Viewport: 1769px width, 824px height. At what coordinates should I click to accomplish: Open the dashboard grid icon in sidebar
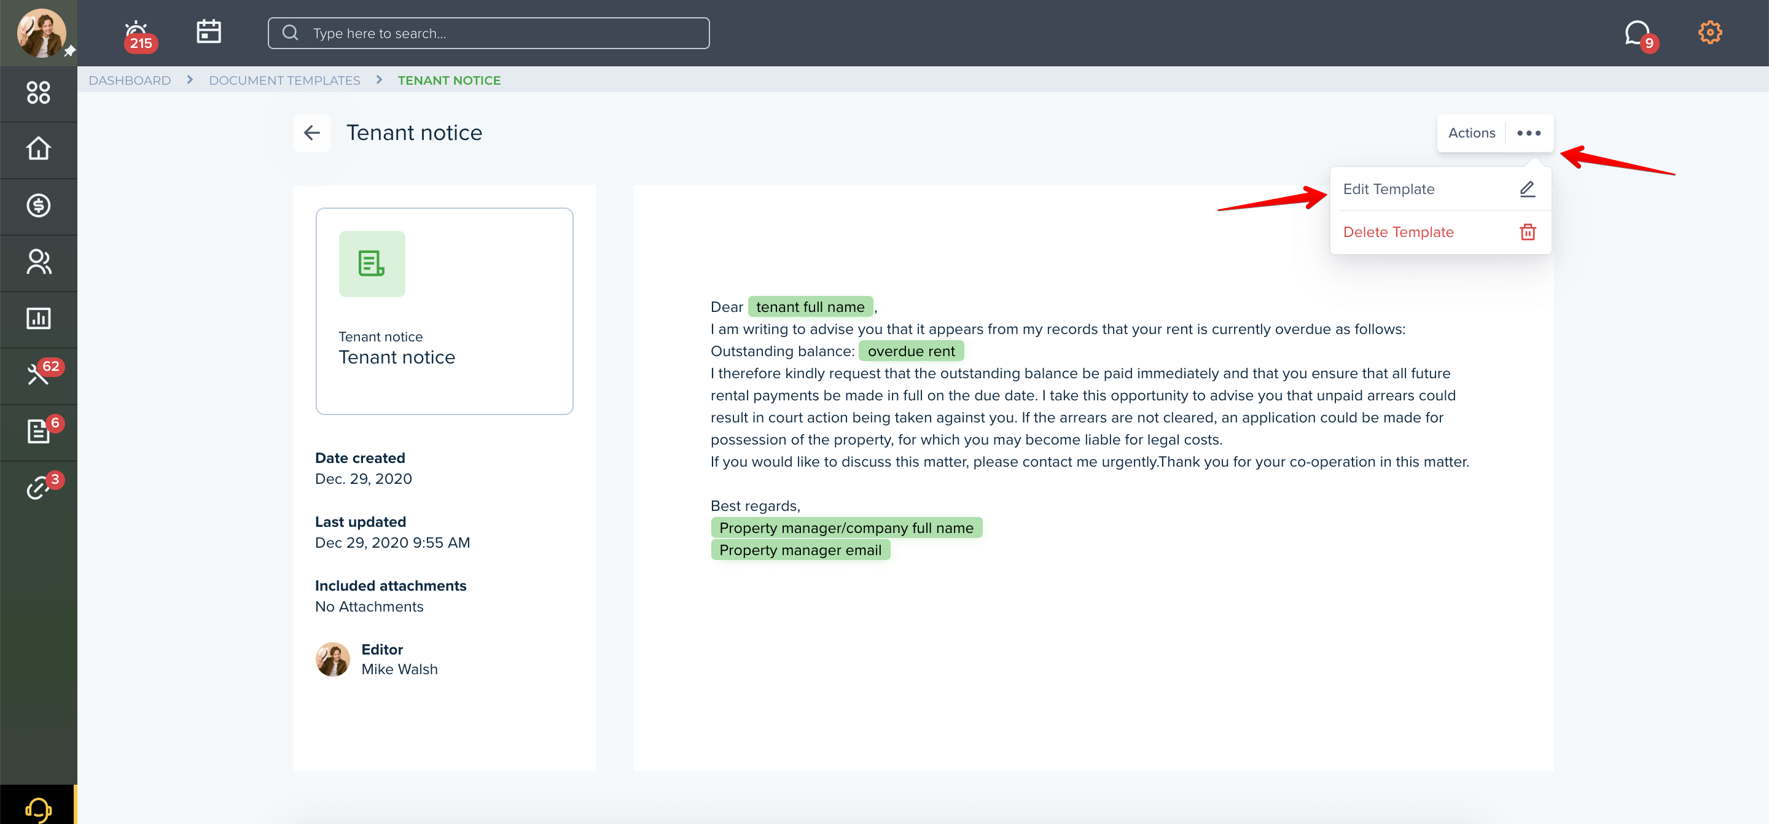pos(39,93)
